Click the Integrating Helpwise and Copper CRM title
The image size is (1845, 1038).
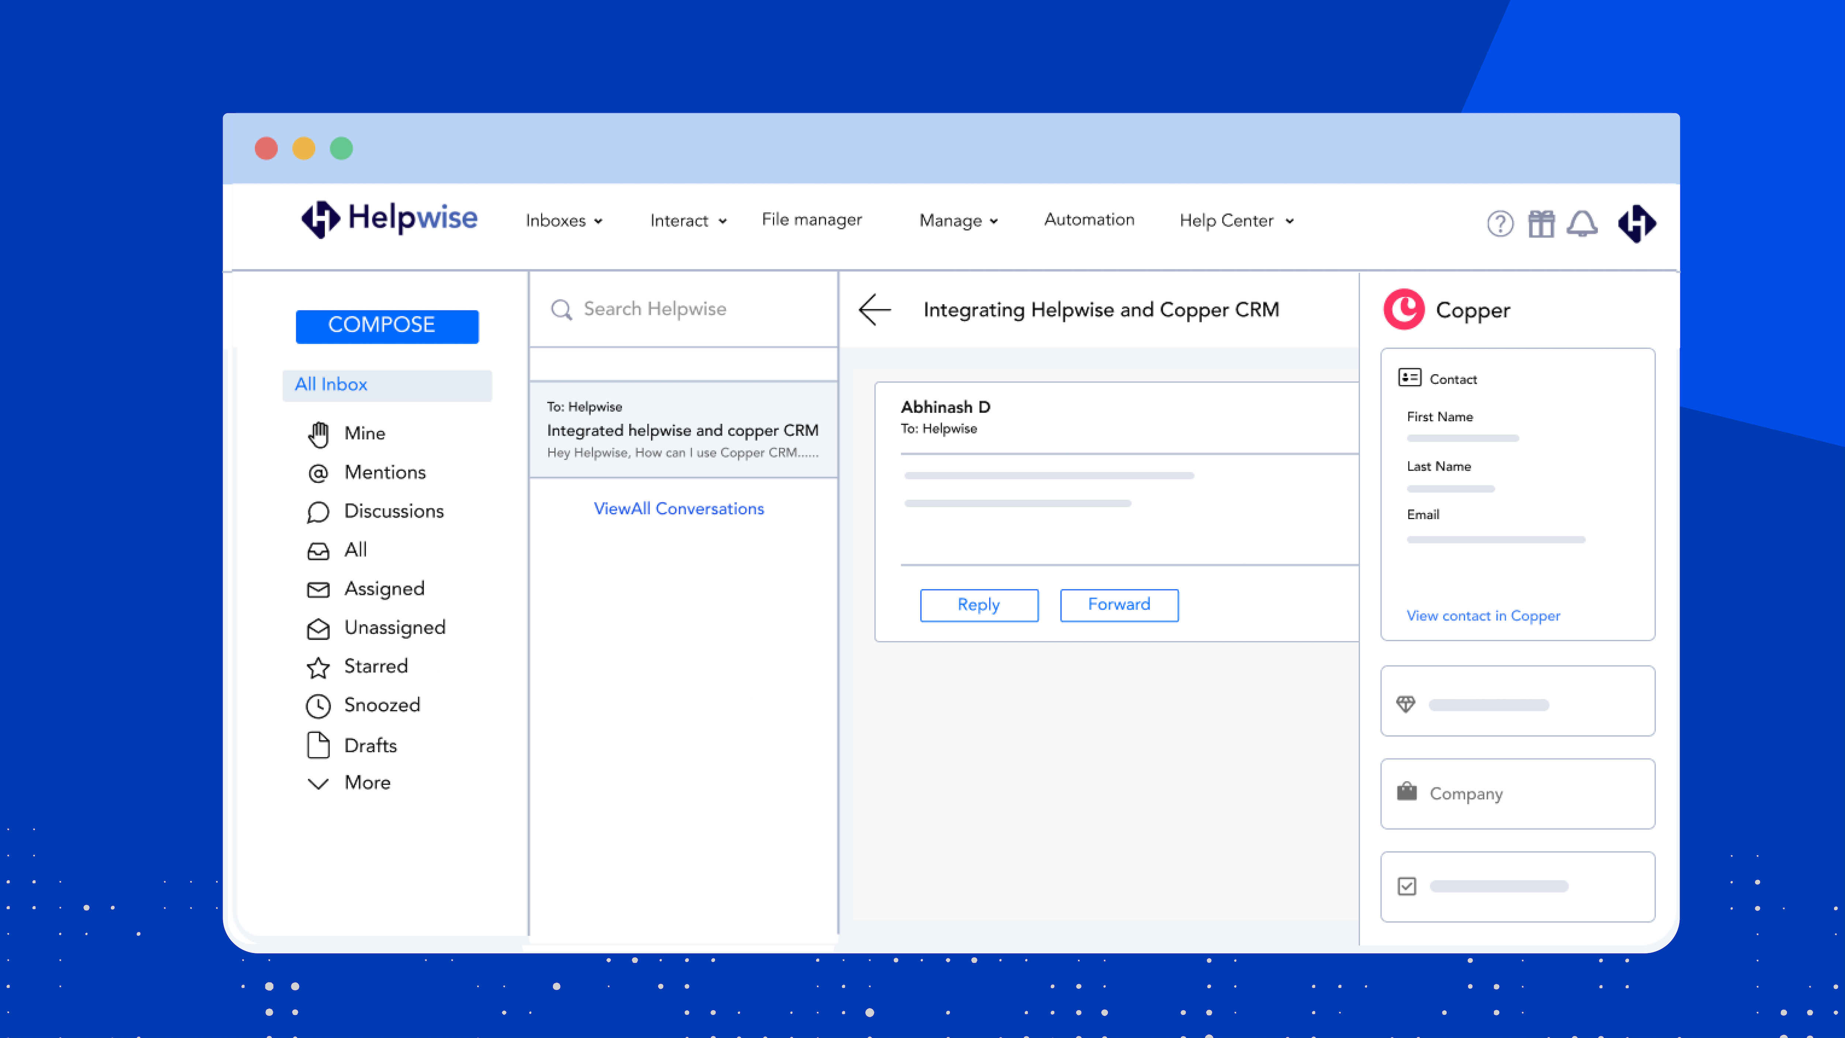pos(1101,310)
